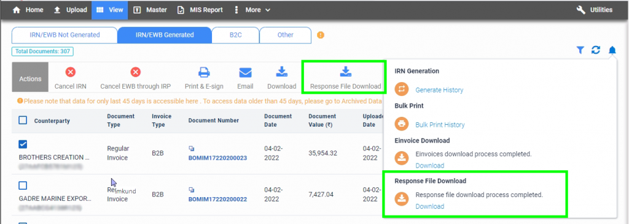Check the GADRE MARINE EXPOR row checkbox

[x=23, y=185]
